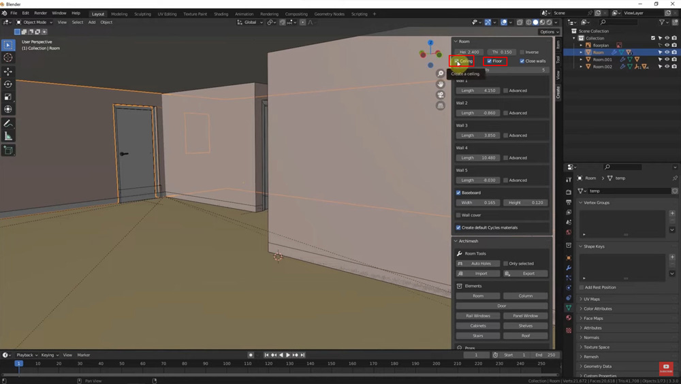The height and width of the screenshot is (384, 681).
Task: Select the Select Box tool
Action: [x=7, y=45]
